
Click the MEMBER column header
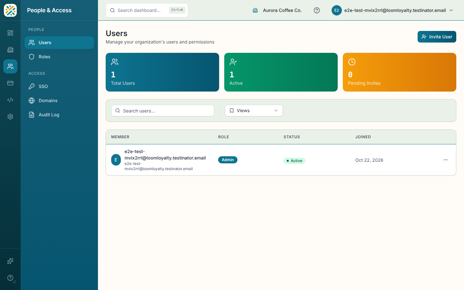[x=120, y=137]
